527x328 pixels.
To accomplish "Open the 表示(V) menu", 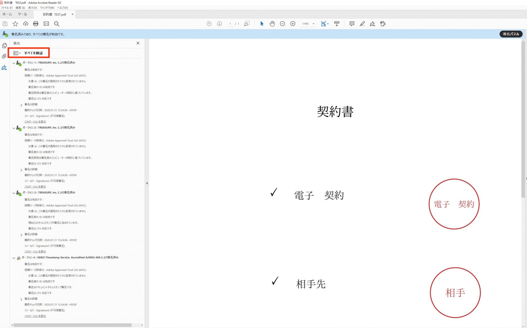I will (32, 8).
